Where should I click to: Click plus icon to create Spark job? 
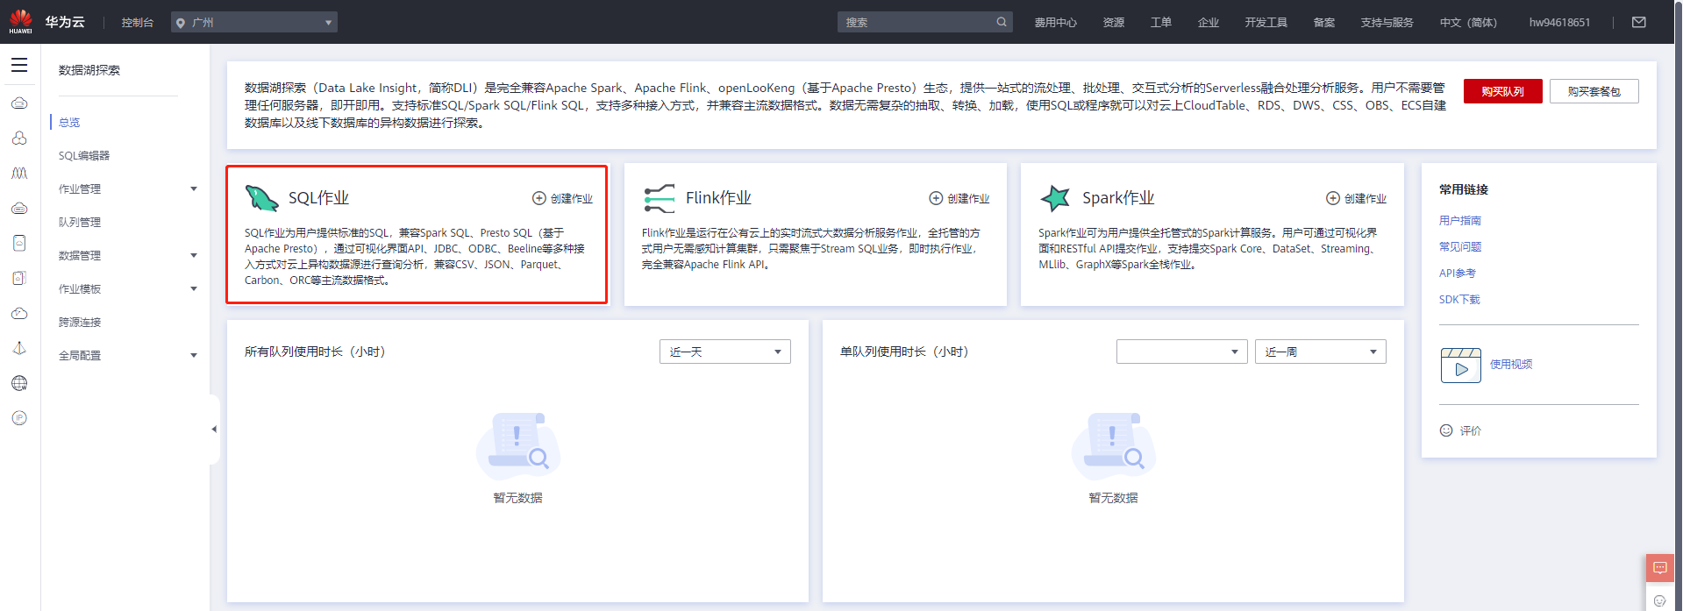[x=1333, y=198]
